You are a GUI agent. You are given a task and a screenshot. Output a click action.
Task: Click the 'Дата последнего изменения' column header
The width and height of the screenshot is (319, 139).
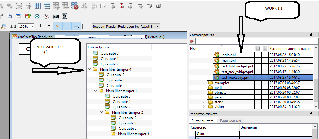coord(290,48)
